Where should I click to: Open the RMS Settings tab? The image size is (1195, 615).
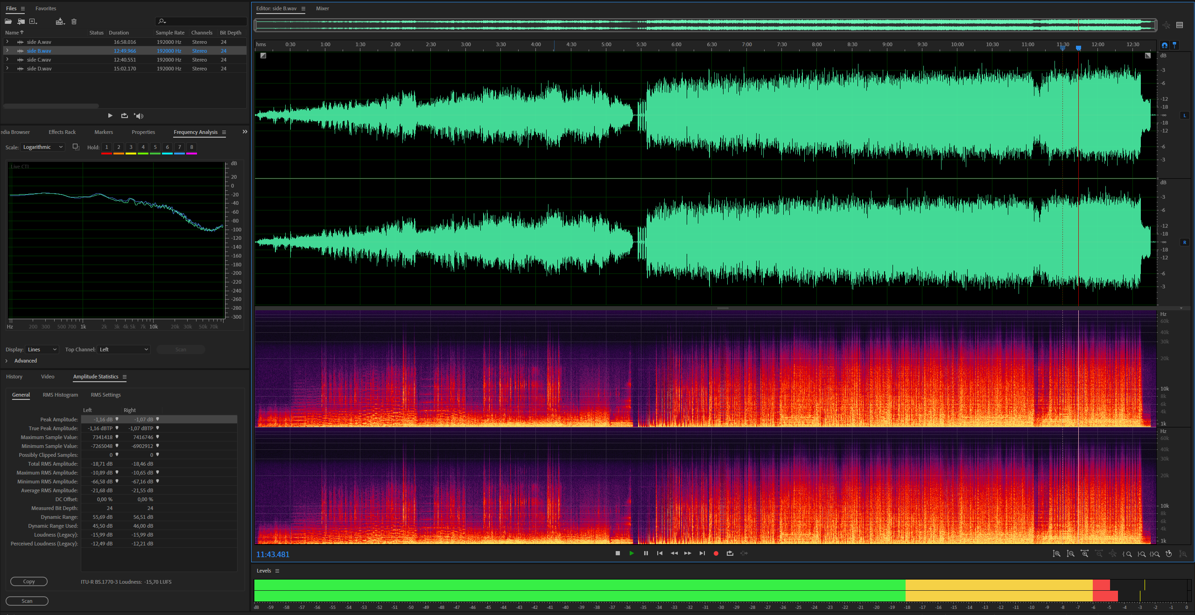(x=105, y=395)
